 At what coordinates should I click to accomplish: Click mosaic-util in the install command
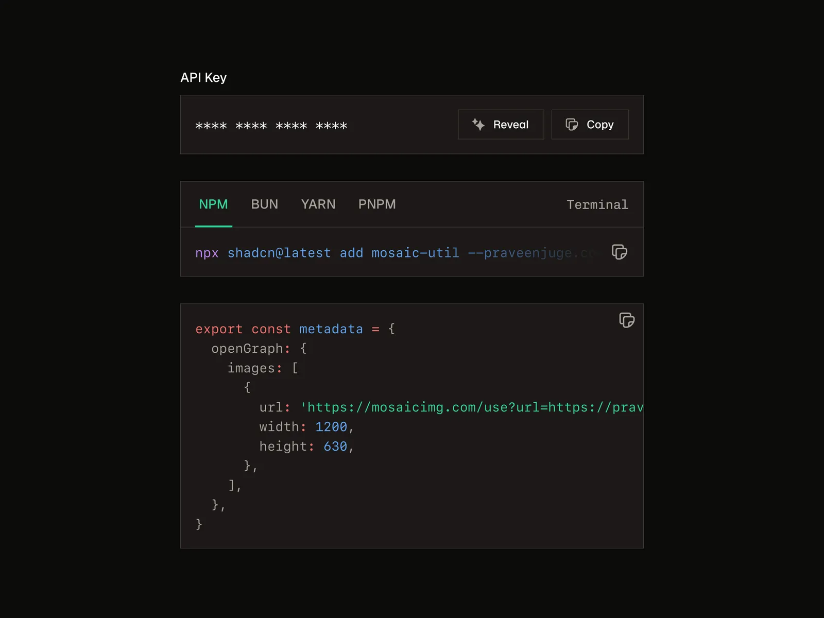pos(415,253)
